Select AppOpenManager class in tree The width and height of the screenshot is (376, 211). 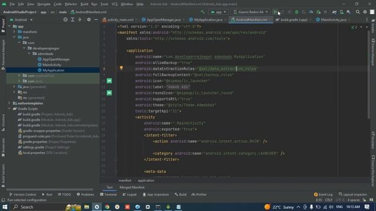pyautogui.click(x=53, y=59)
